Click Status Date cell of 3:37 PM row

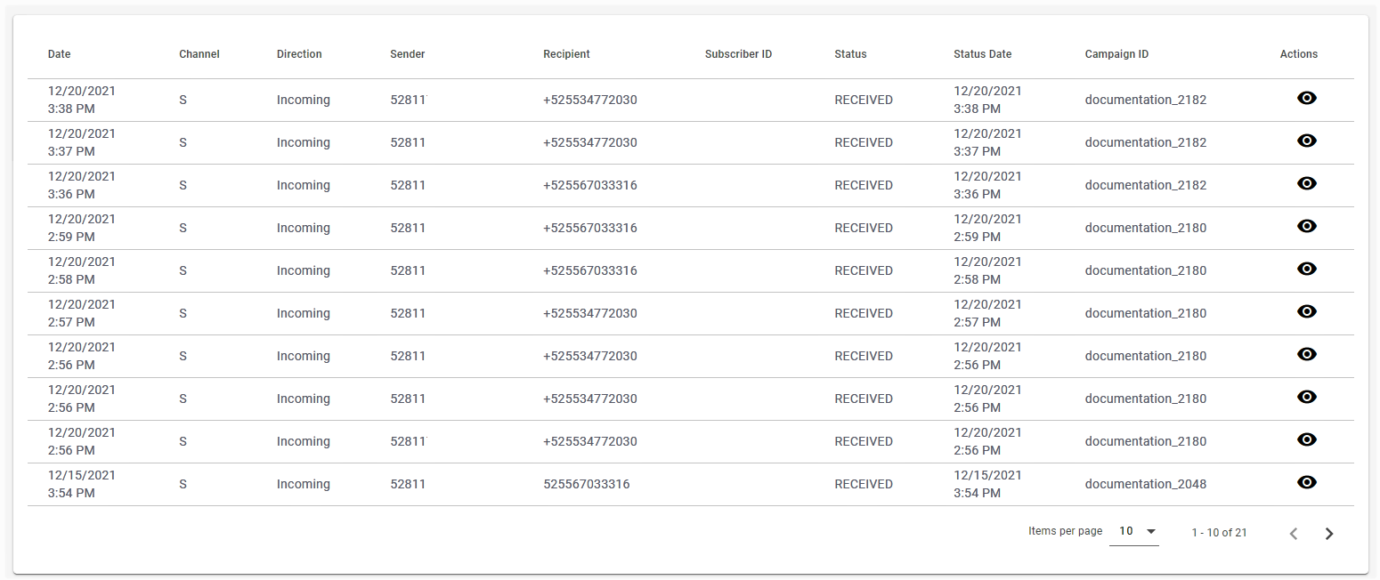pyautogui.click(x=987, y=142)
